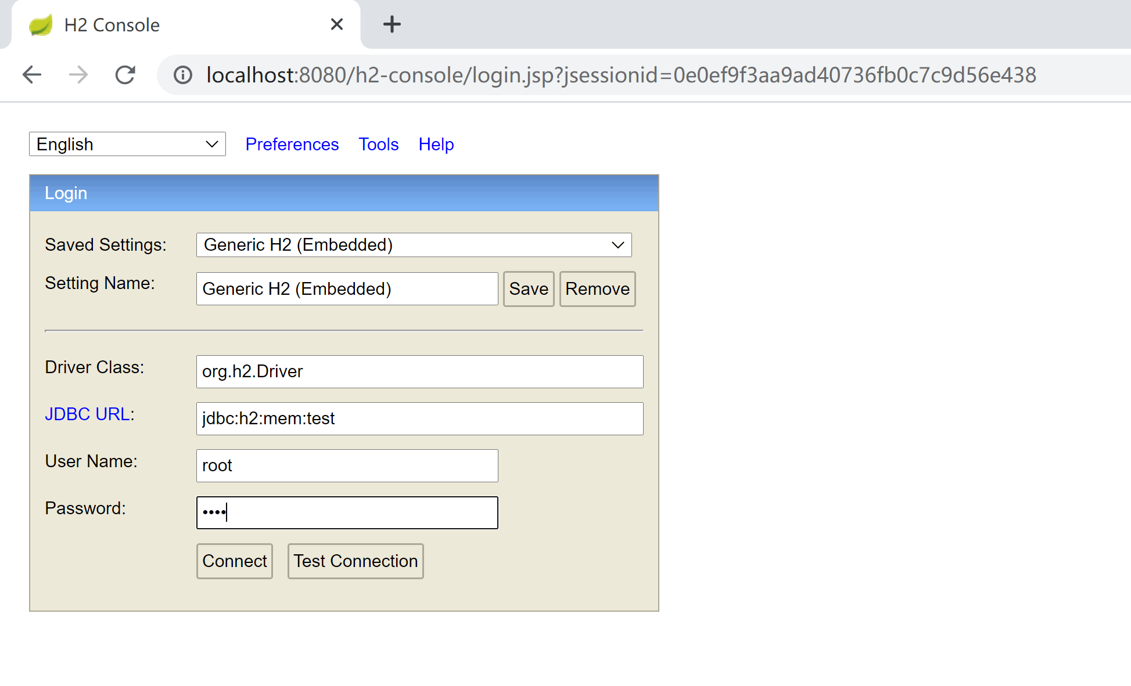1131x686 pixels.
Task: Click the Password label
Action: [85, 508]
